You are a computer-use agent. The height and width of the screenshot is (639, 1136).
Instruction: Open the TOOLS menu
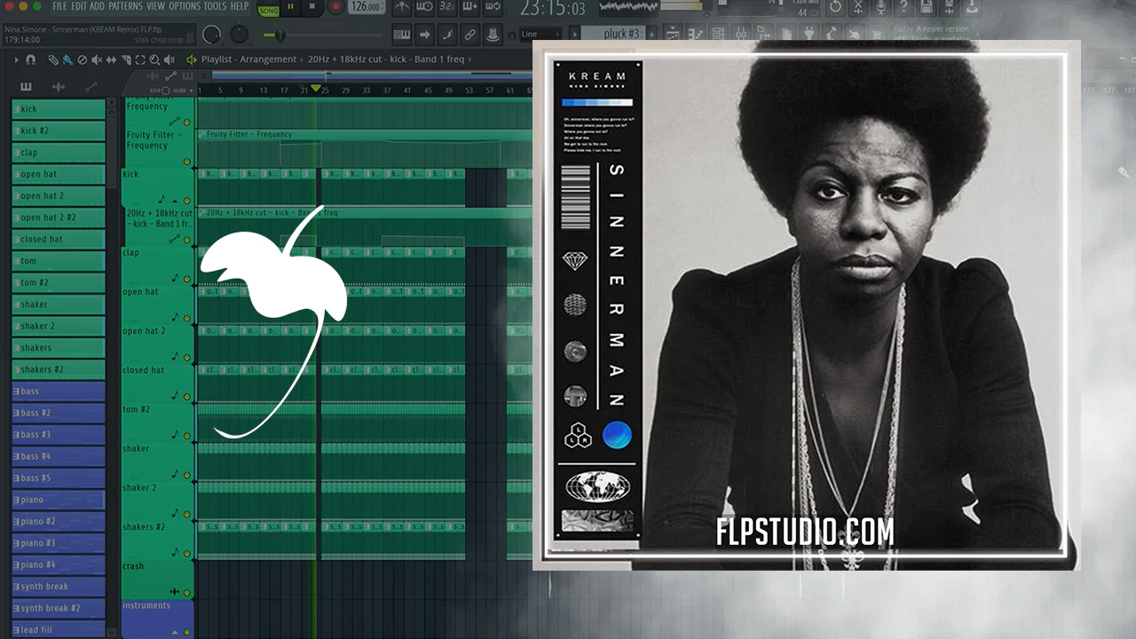coord(215,6)
